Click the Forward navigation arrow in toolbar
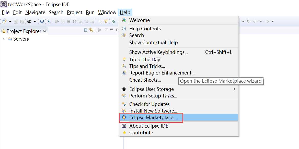Viewport: 299px width, 149px height. (267, 21)
